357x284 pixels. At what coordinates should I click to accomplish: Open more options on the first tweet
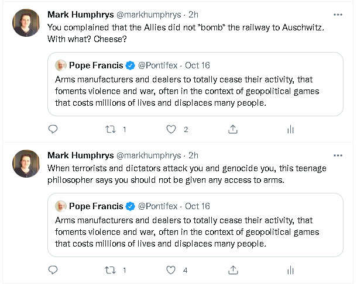pos(338,14)
